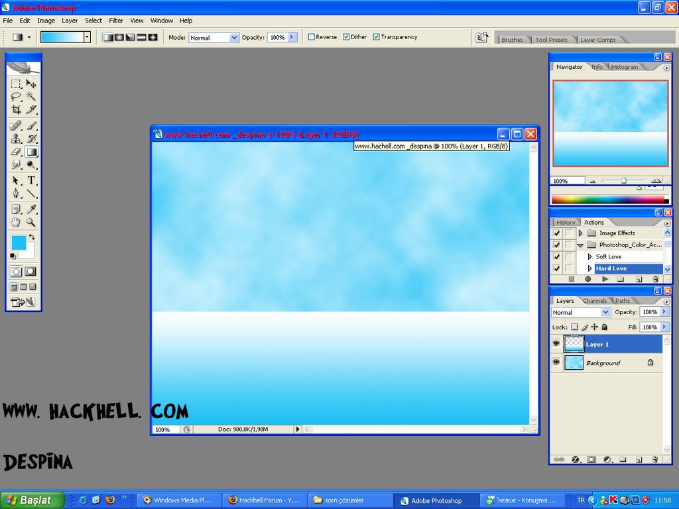Select the Lasso tool
This screenshot has height=509, width=679.
click(16, 97)
